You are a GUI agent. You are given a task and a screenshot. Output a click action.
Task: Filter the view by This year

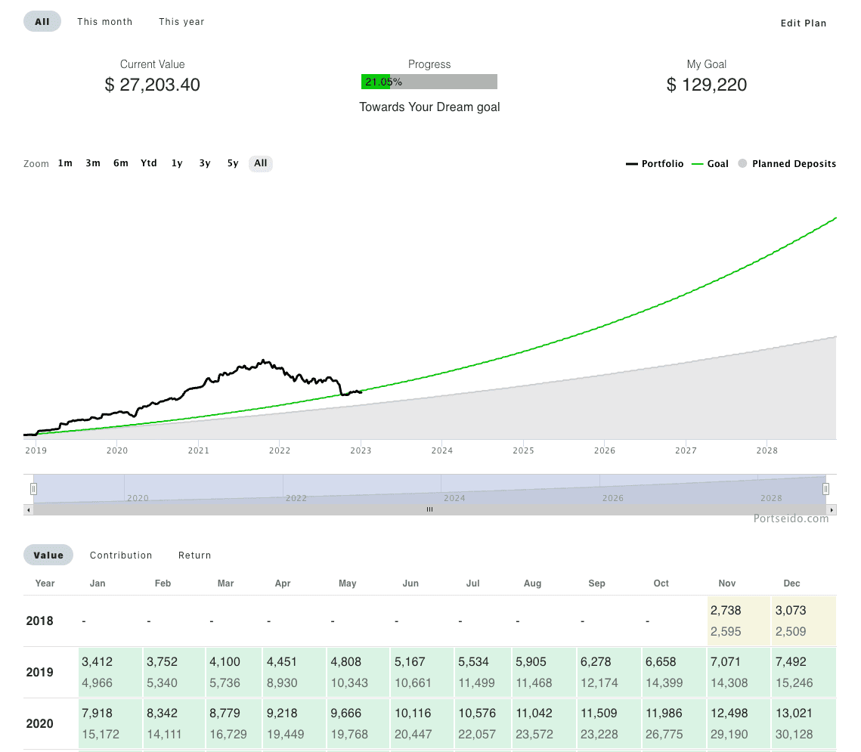click(x=181, y=21)
